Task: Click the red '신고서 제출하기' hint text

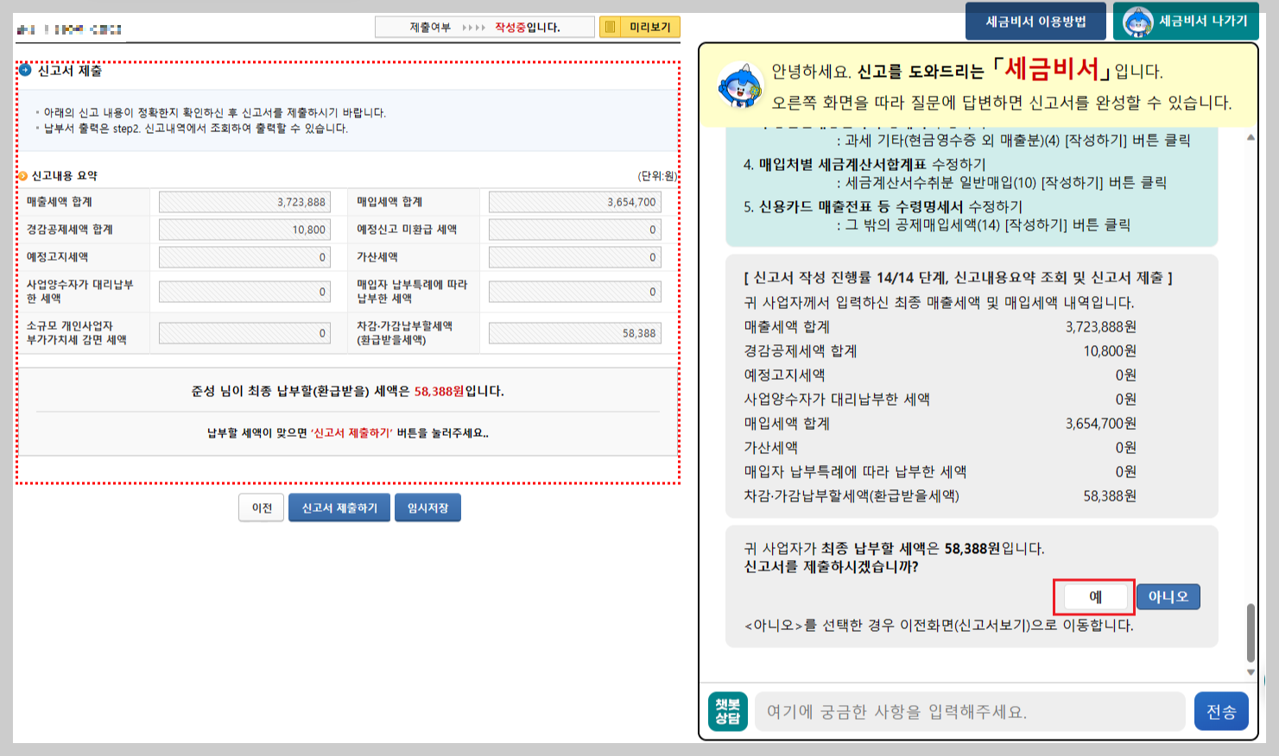Action: click(x=351, y=433)
